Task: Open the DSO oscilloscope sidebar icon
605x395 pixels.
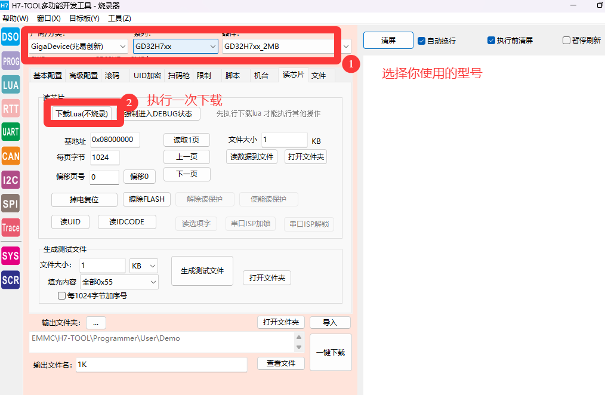Action: click(x=10, y=37)
